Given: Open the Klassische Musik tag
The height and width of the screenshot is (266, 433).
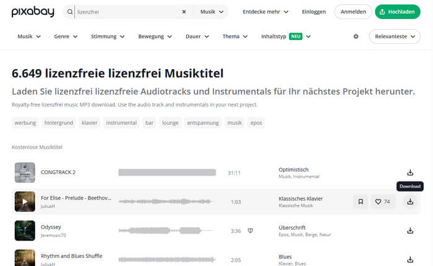Looking at the screenshot, I should tap(296, 206).
